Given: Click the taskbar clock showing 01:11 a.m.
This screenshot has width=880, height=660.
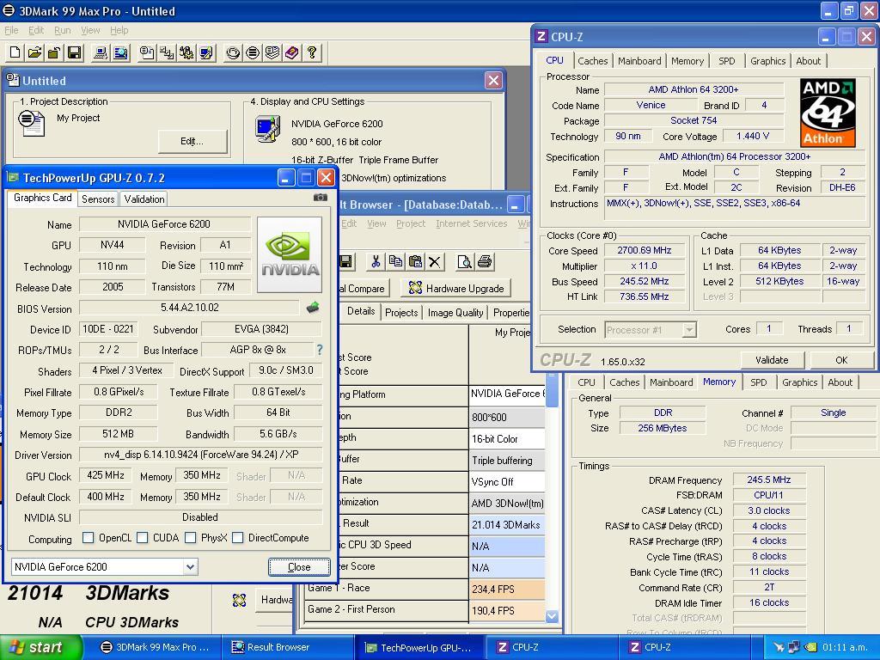Looking at the screenshot, I should click(845, 647).
